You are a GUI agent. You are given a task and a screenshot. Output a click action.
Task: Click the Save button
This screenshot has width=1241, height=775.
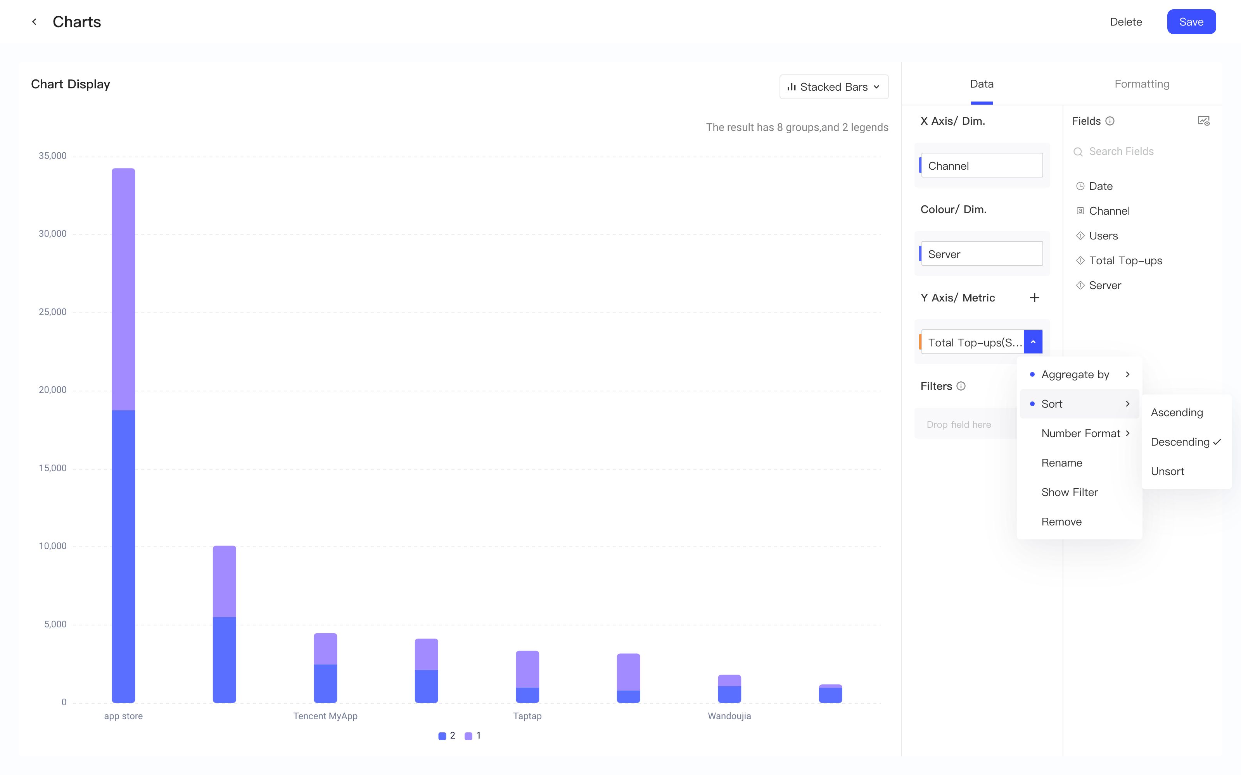1191,22
